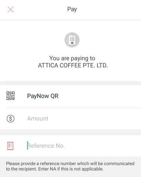The image size is (141, 177).
Task: Click the merchant building avatar icon
Action: (72, 40)
